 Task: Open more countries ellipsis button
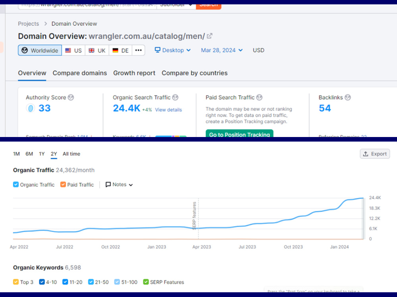(139, 50)
